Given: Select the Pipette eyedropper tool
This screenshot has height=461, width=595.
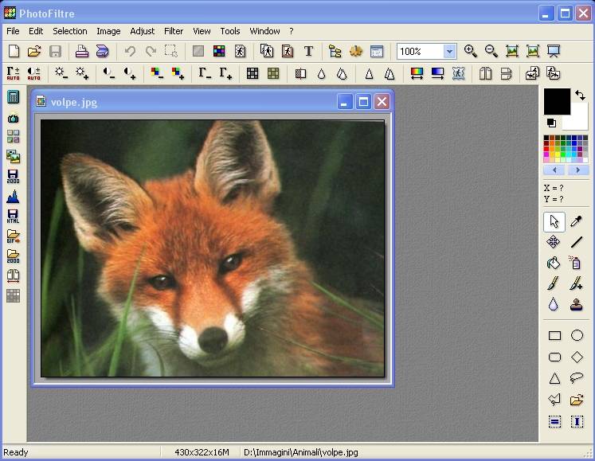Looking at the screenshot, I should [577, 221].
